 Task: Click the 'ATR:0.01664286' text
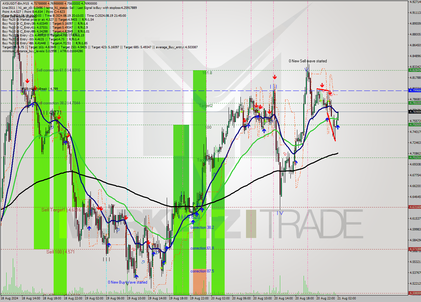(71, 51)
